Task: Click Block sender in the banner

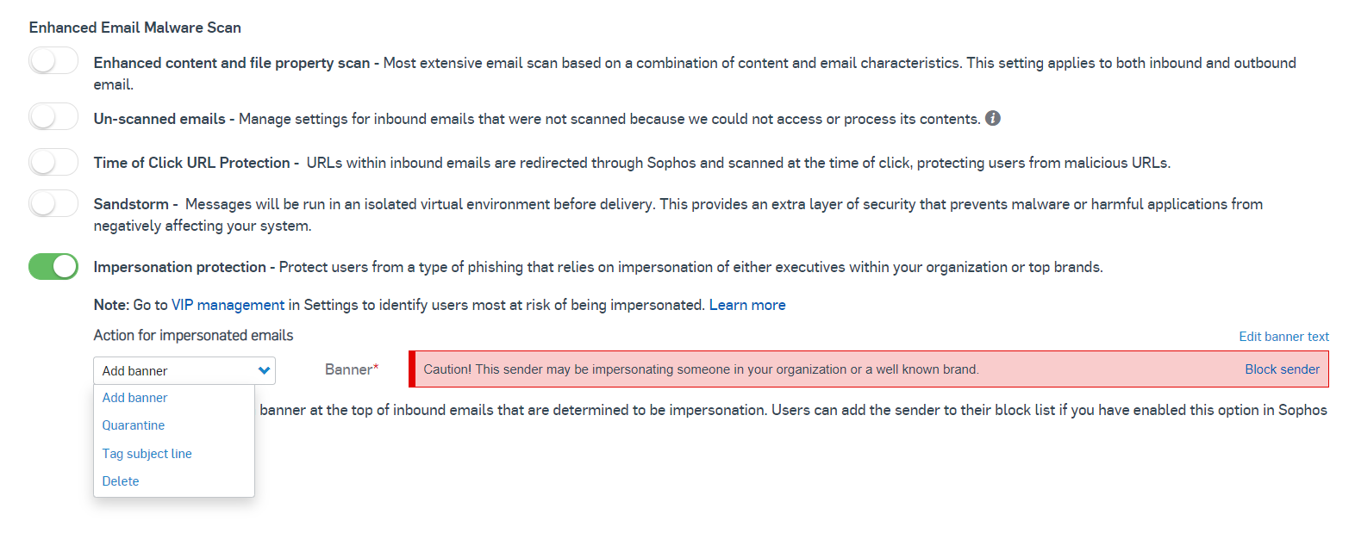Action: (1282, 369)
